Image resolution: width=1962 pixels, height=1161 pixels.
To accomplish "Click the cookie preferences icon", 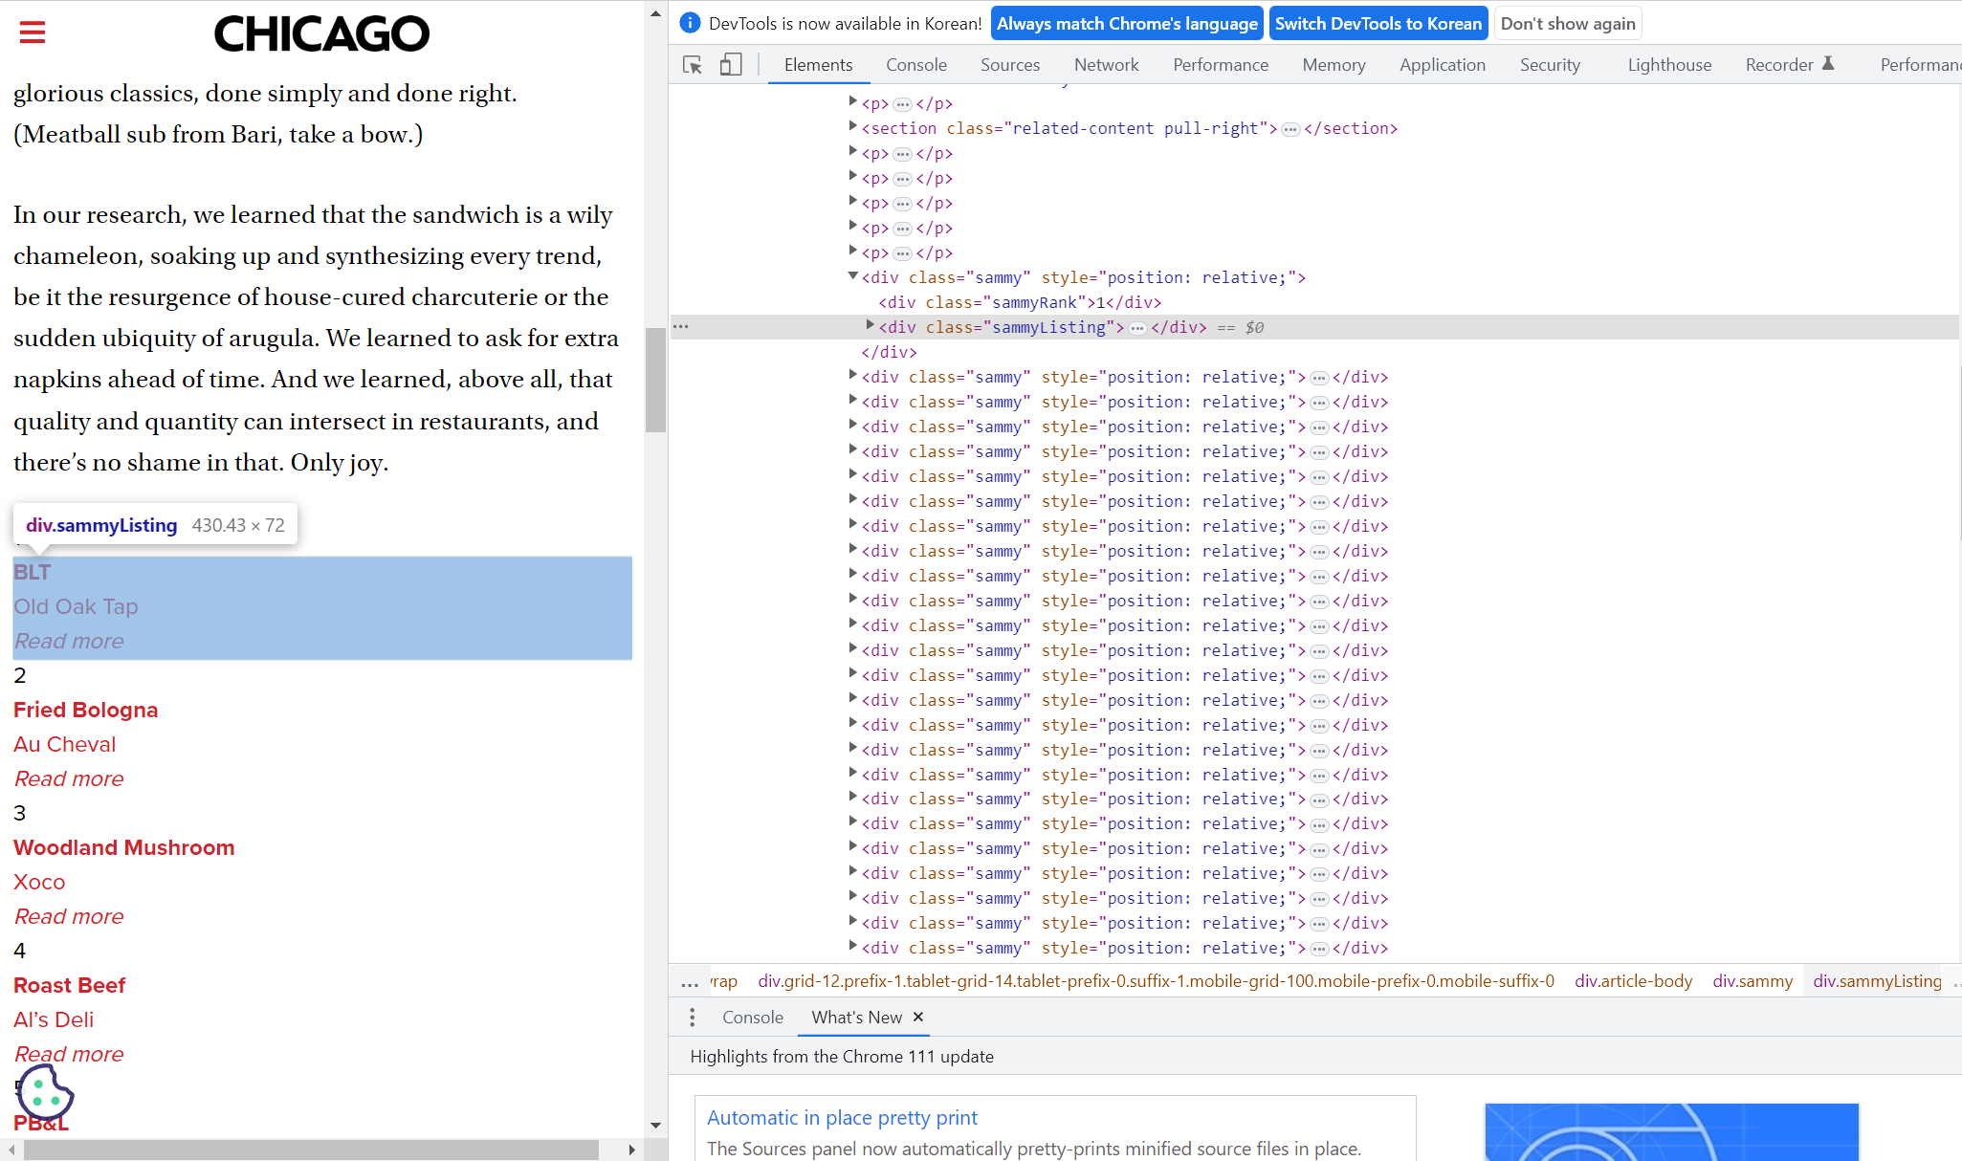I will click(x=45, y=1092).
